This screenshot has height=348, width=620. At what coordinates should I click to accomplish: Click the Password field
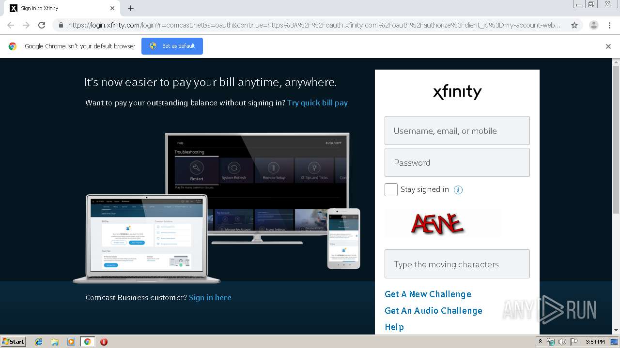(457, 162)
